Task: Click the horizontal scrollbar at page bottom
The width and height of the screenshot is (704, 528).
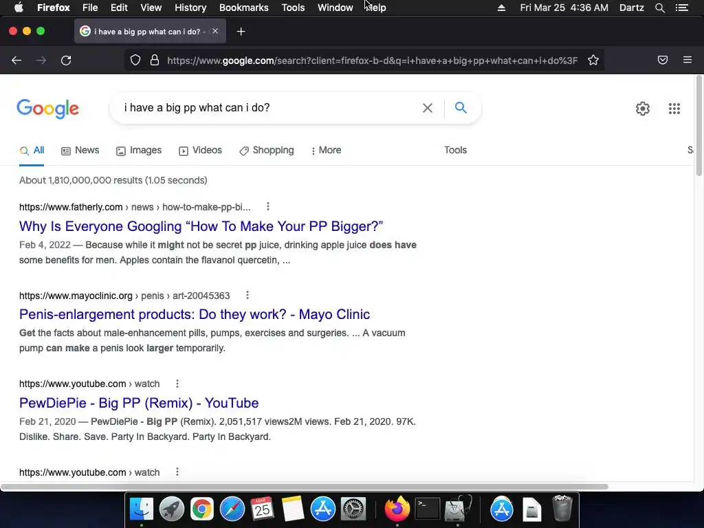Action: 304,487
